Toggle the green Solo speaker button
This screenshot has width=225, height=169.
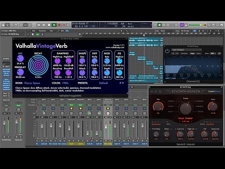(x=159, y=25)
